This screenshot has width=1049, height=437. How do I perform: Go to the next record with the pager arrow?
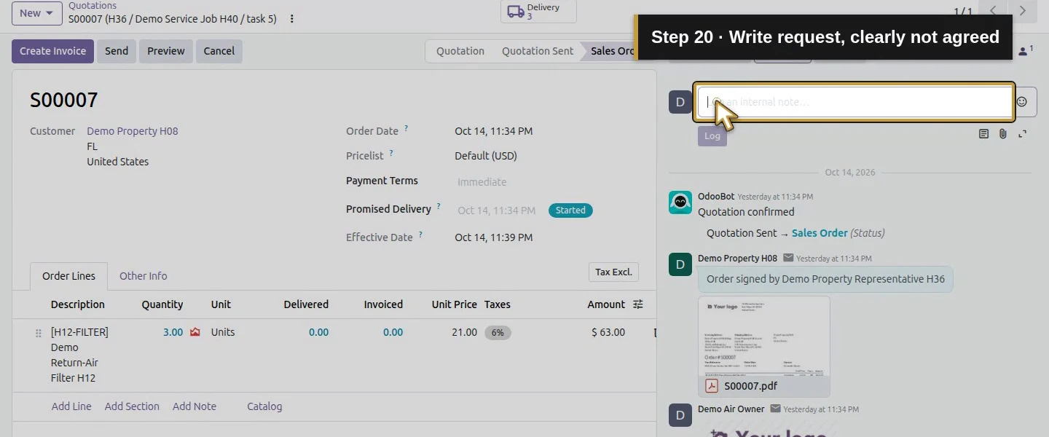click(1023, 11)
